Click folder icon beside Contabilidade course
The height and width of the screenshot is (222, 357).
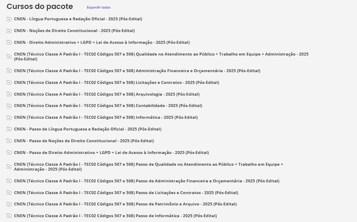[x=9, y=106]
